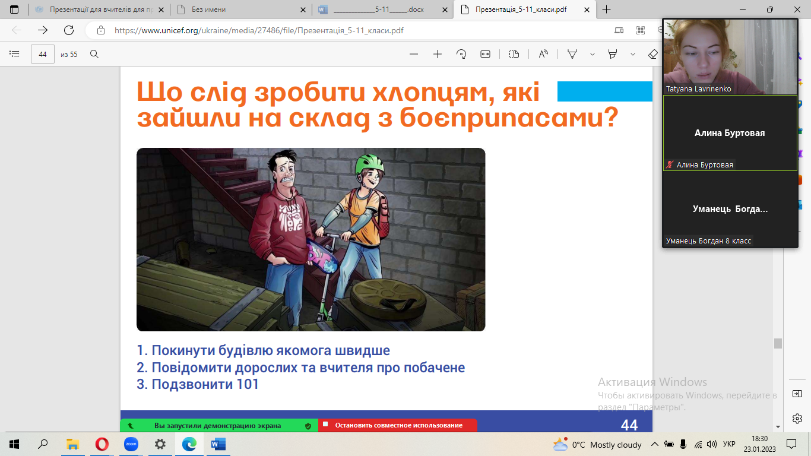Open the tab actions menu icon
The image size is (811, 456).
(14, 9)
